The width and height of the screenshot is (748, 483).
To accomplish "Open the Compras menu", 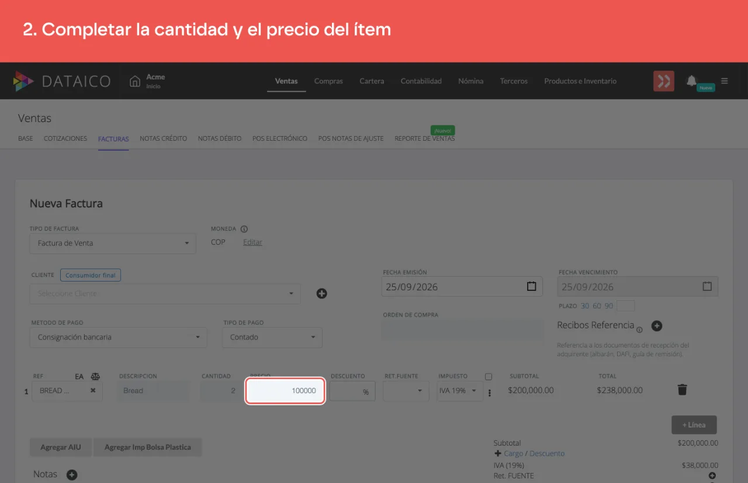I will [x=328, y=81].
